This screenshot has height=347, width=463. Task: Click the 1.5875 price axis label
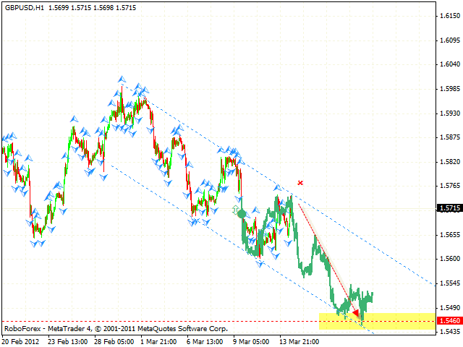pos(449,137)
